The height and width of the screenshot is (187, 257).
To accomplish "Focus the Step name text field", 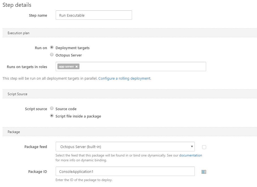I will tap(94, 15).
